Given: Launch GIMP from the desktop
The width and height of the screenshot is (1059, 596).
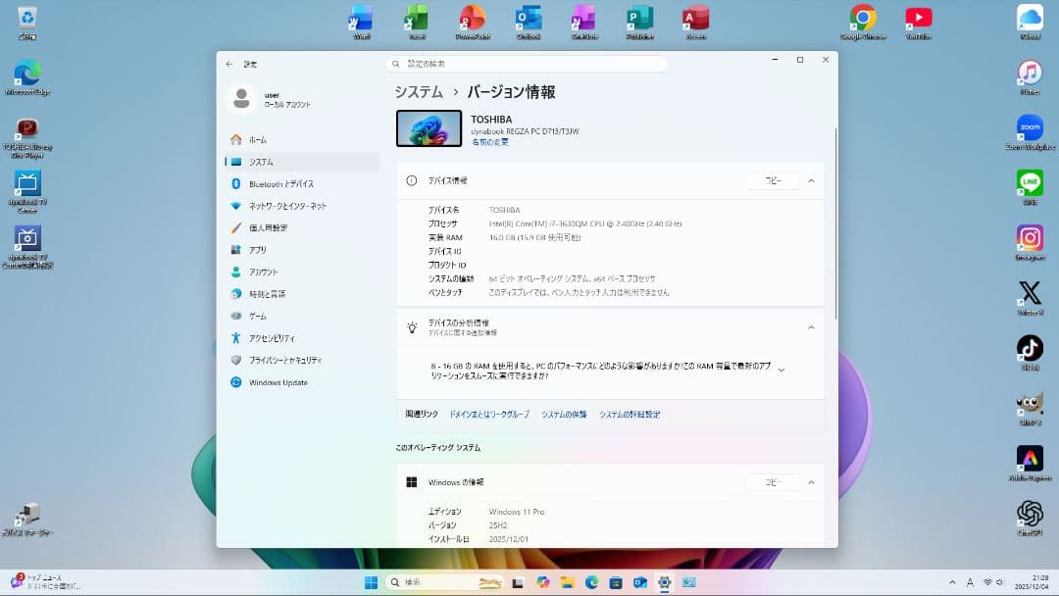Looking at the screenshot, I should pos(1031,405).
